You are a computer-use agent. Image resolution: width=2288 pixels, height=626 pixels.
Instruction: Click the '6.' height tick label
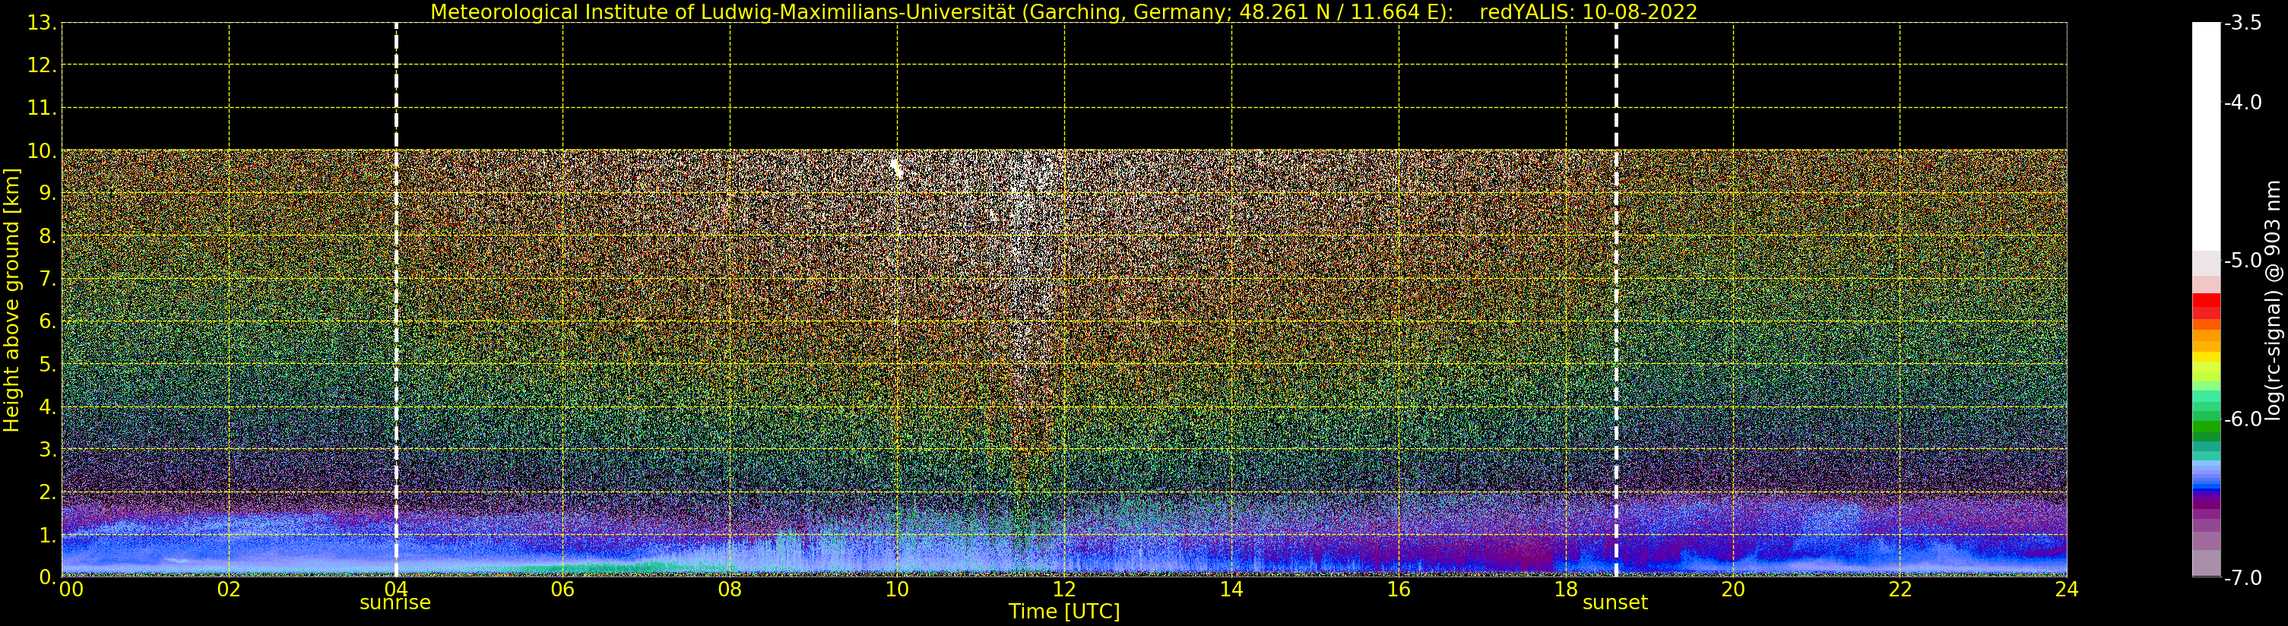(x=48, y=321)
